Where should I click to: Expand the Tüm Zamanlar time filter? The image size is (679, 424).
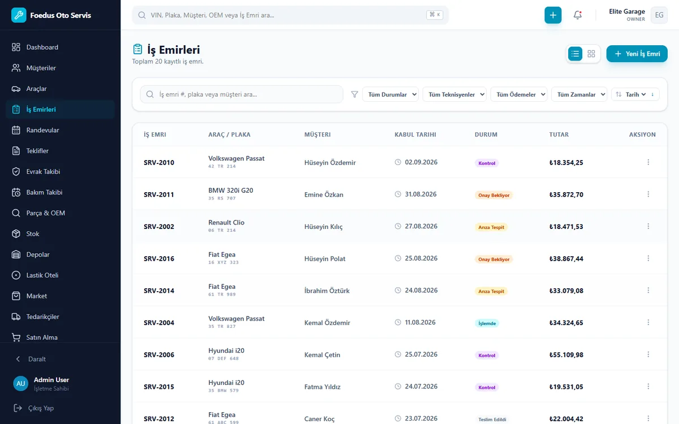coord(579,94)
